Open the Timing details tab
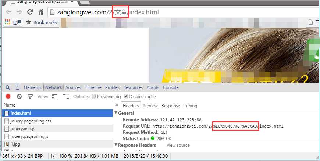320x161 pixels. pos(191,106)
